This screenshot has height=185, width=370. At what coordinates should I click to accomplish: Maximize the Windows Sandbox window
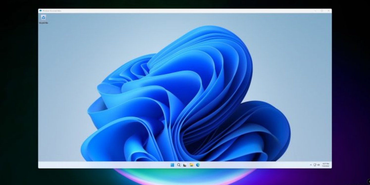(322, 11)
